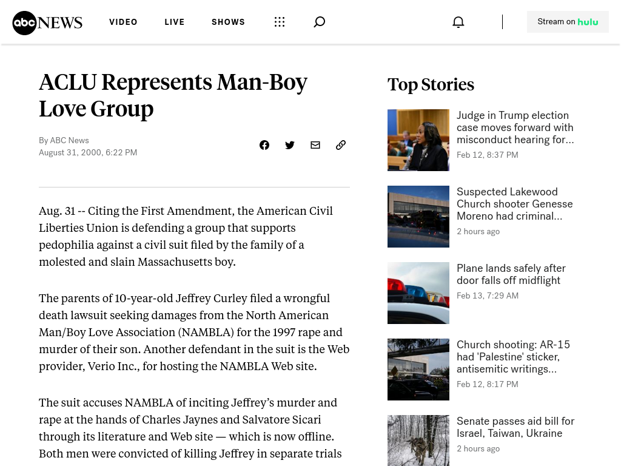Open the search magnifier icon

click(x=319, y=22)
